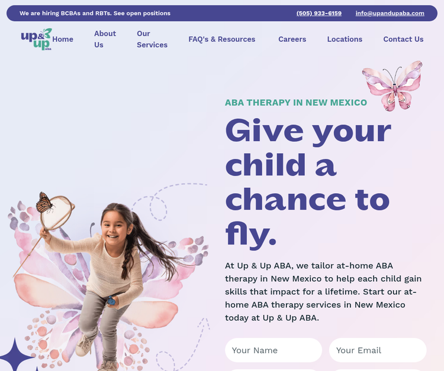Open Our Services menu
Image resolution: width=444 pixels, height=371 pixels.
point(152,39)
